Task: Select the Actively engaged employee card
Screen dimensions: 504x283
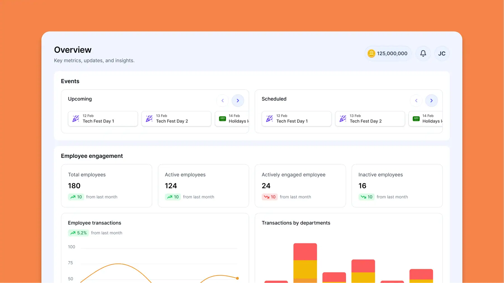Action: (300, 186)
